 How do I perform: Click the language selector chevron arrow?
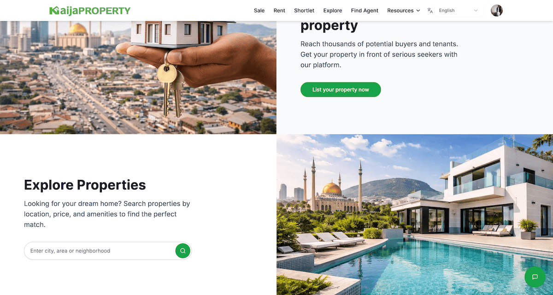coord(476,11)
